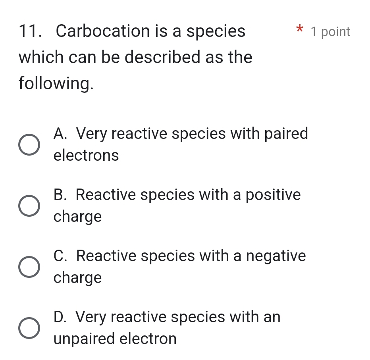Click the label 'A. Very reactive species with paired'
The image size is (370, 360).
point(181,134)
